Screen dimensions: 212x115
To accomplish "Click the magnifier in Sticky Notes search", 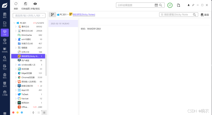I will (194, 15).
